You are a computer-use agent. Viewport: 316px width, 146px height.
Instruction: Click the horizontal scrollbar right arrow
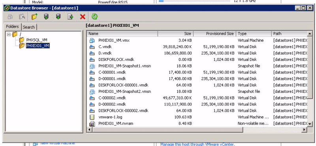point(305,130)
